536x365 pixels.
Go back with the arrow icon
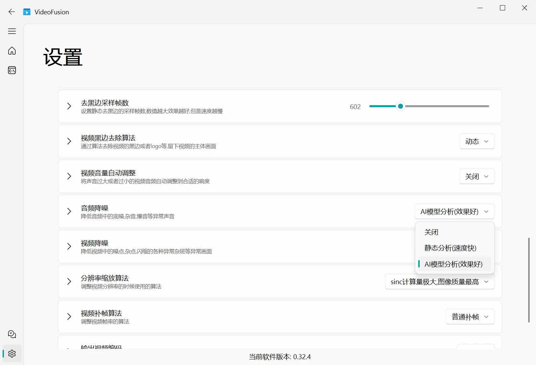12,12
